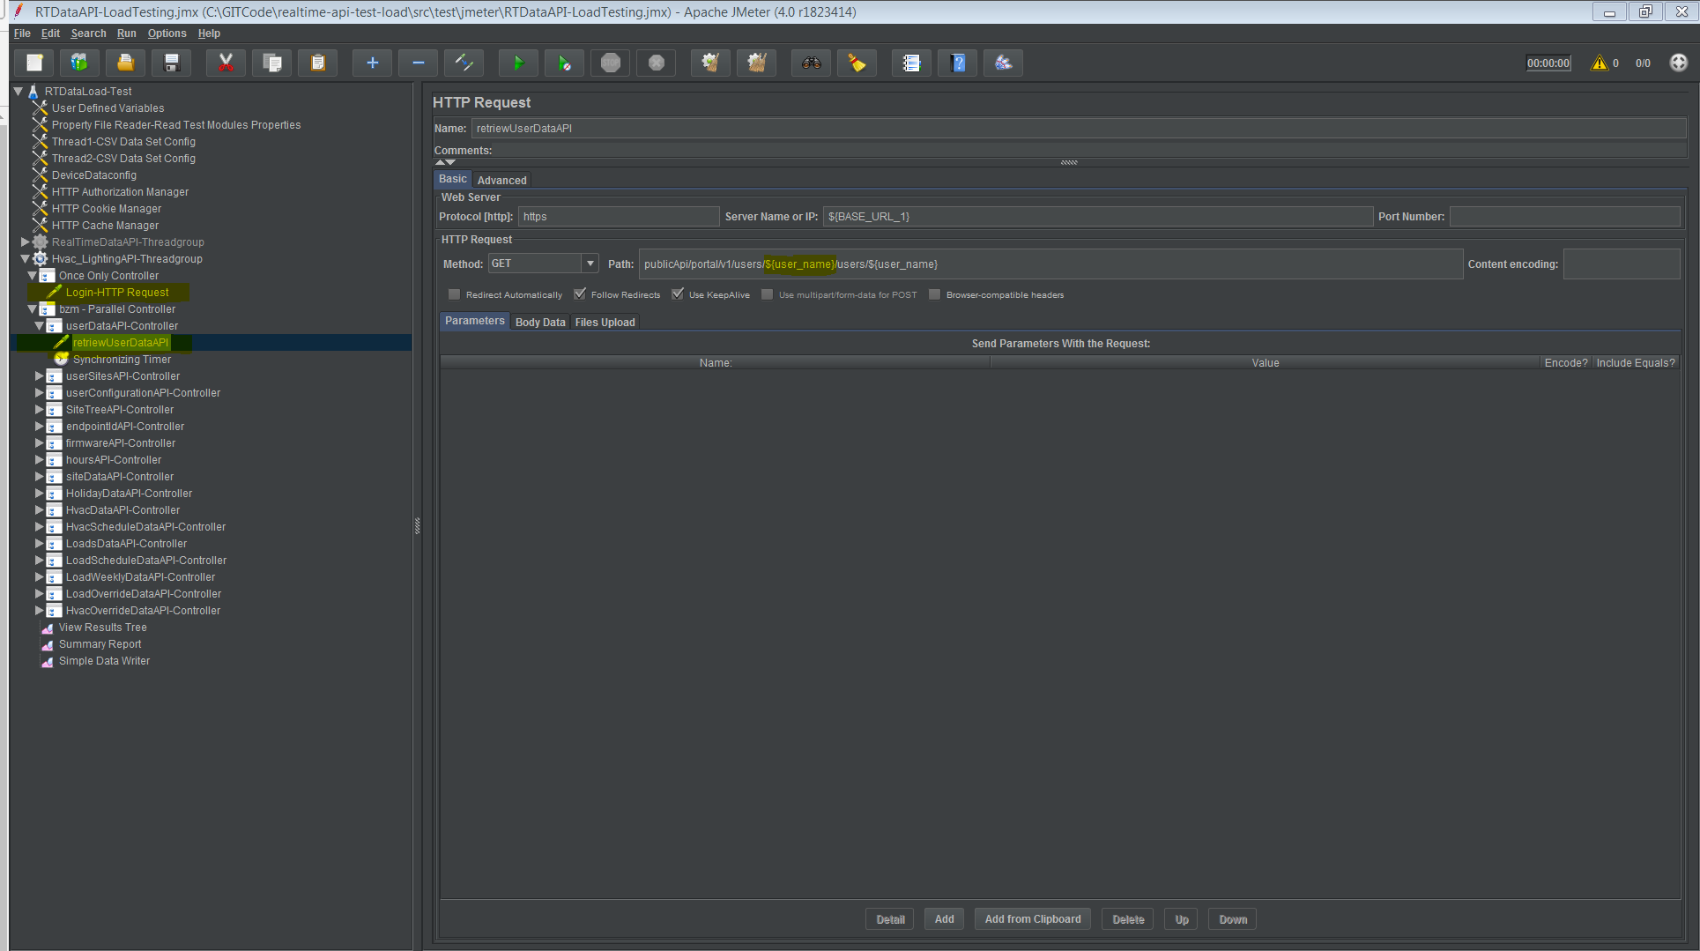Collapse bzm - Parallel Controller node
This screenshot has height=951, width=1700.
pyautogui.click(x=32, y=308)
